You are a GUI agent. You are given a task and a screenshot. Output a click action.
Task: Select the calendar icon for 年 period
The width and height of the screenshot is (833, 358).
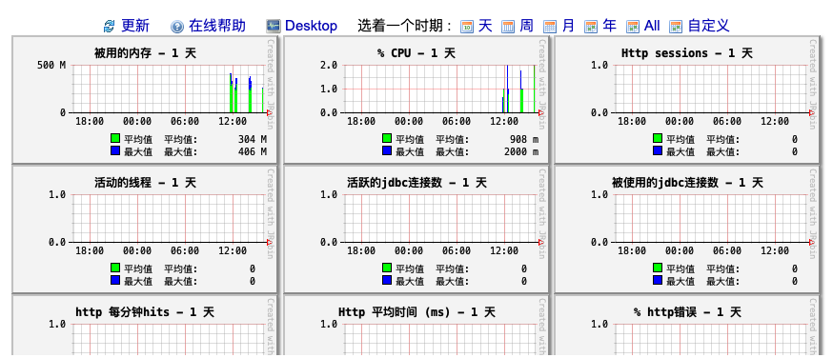591,26
